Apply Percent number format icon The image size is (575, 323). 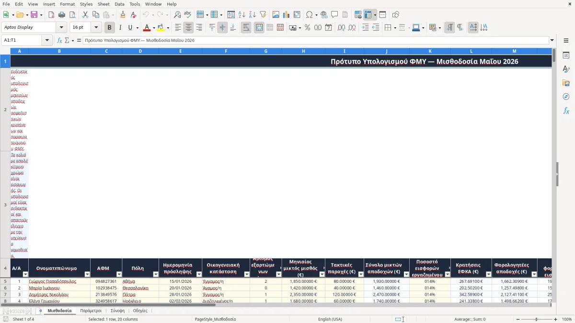[307, 28]
